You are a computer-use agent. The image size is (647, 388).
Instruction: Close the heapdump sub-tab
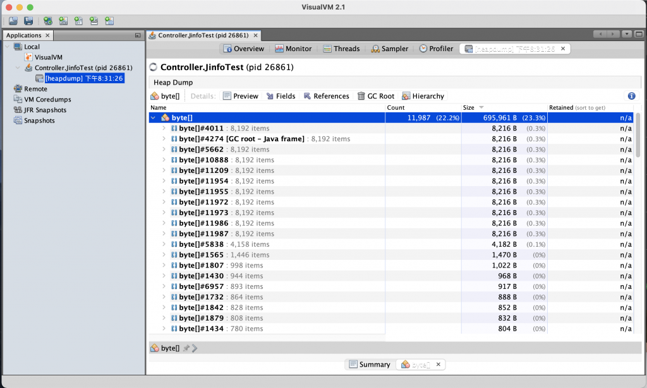(x=563, y=49)
